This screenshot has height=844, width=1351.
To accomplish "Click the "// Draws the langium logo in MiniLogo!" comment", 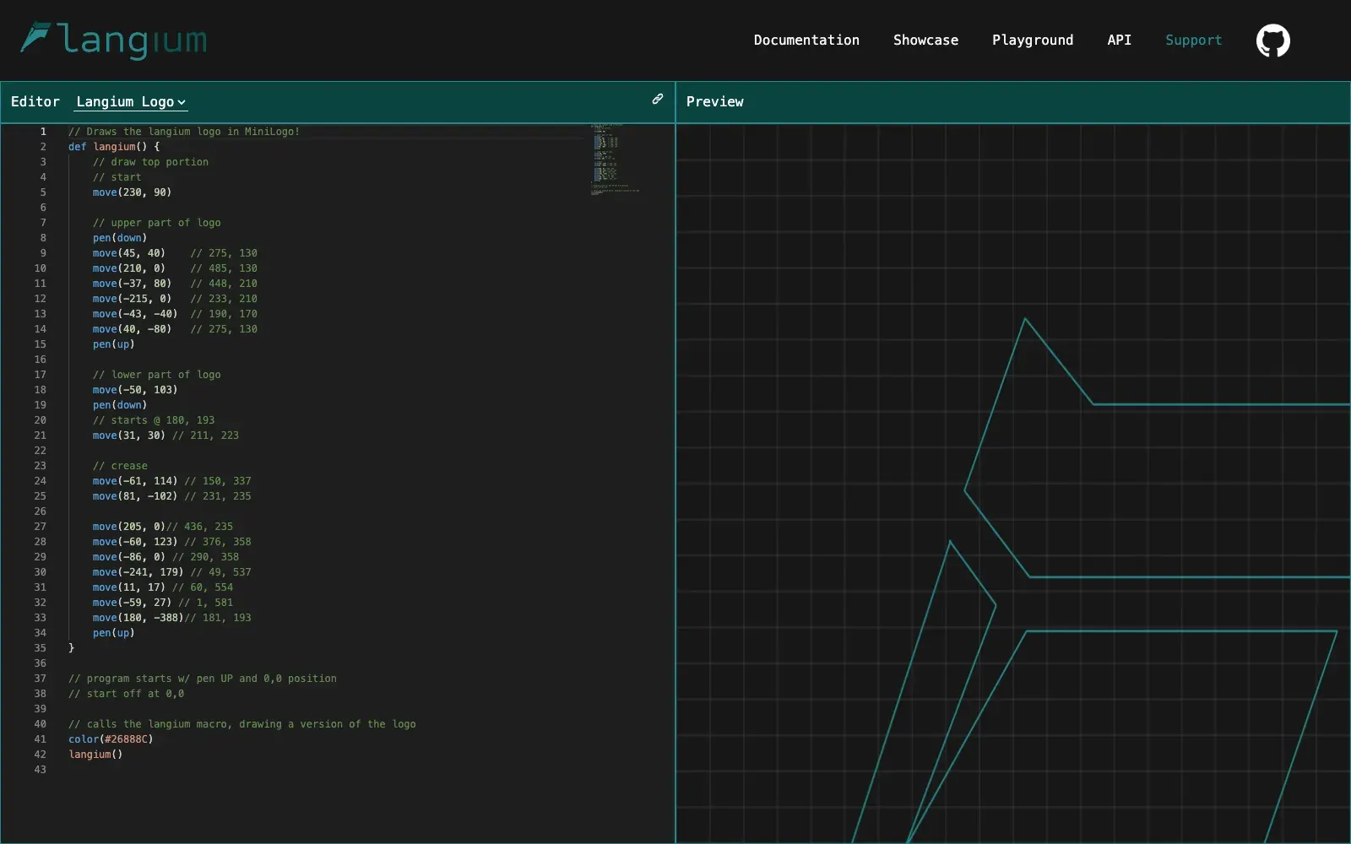I will pos(184,132).
